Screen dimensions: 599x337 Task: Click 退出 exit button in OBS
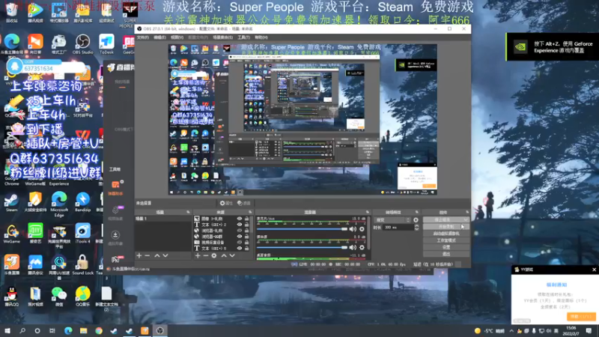click(x=446, y=254)
